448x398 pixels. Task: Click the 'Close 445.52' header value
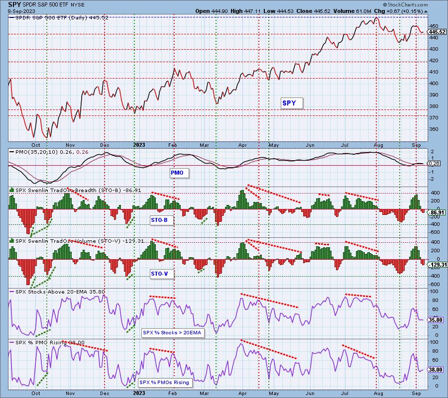tap(314, 11)
